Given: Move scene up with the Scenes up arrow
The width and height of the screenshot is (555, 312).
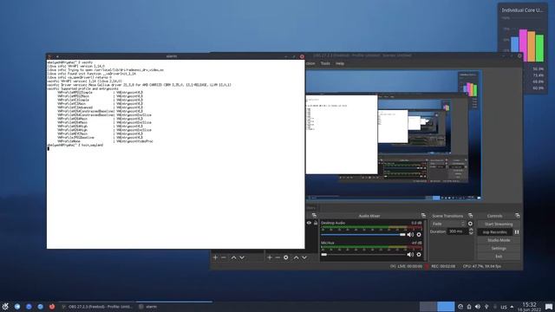Looking at the screenshot, I should pos(233,257).
